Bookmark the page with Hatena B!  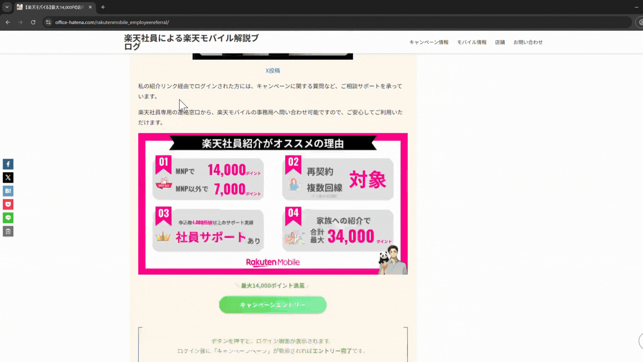click(8, 191)
